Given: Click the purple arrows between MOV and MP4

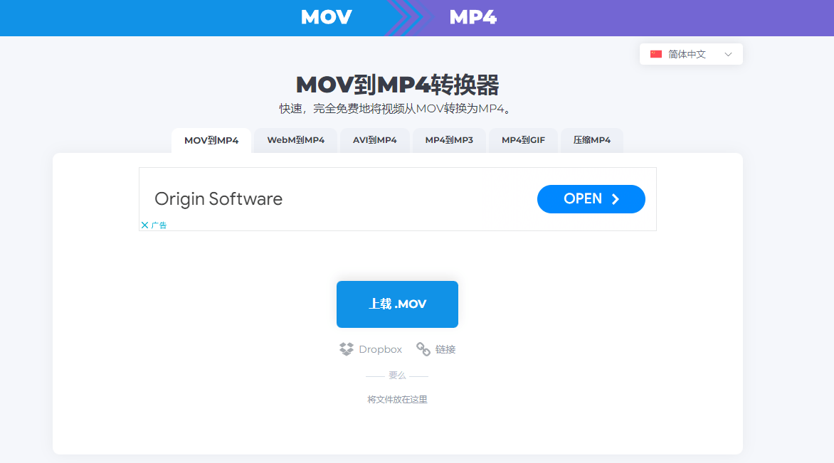Looking at the screenshot, I should coord(408,17).
